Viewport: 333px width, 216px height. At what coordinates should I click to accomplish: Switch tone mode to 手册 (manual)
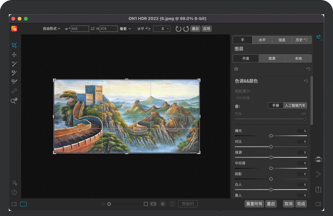tap(275, 106)
